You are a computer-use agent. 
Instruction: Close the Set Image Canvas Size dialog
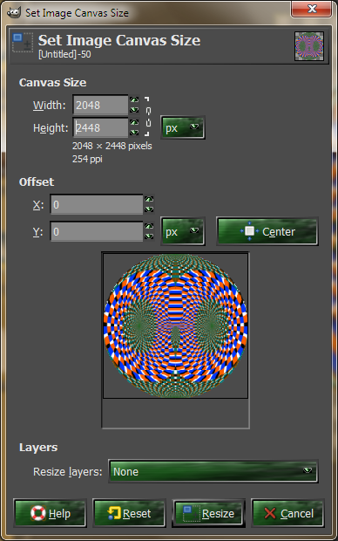(312, 9)
